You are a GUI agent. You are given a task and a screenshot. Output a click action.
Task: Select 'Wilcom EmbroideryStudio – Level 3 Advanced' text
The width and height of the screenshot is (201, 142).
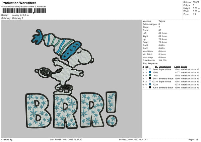[x=24, y=7]
